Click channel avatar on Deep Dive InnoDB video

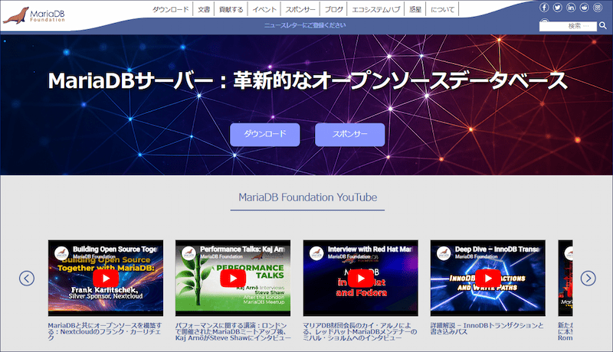444,253
